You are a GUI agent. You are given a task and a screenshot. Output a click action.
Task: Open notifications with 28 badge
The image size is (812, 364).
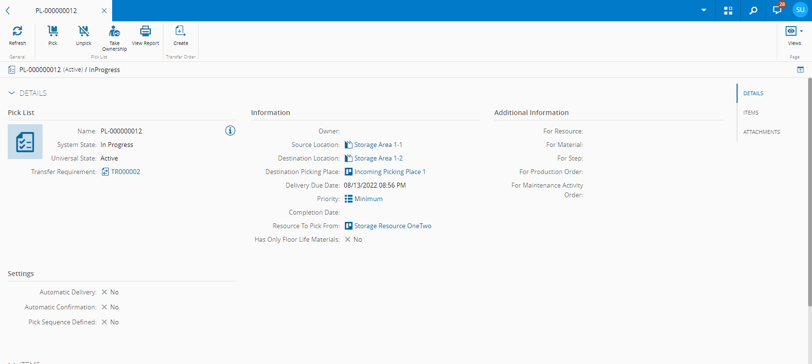[778, 10]
